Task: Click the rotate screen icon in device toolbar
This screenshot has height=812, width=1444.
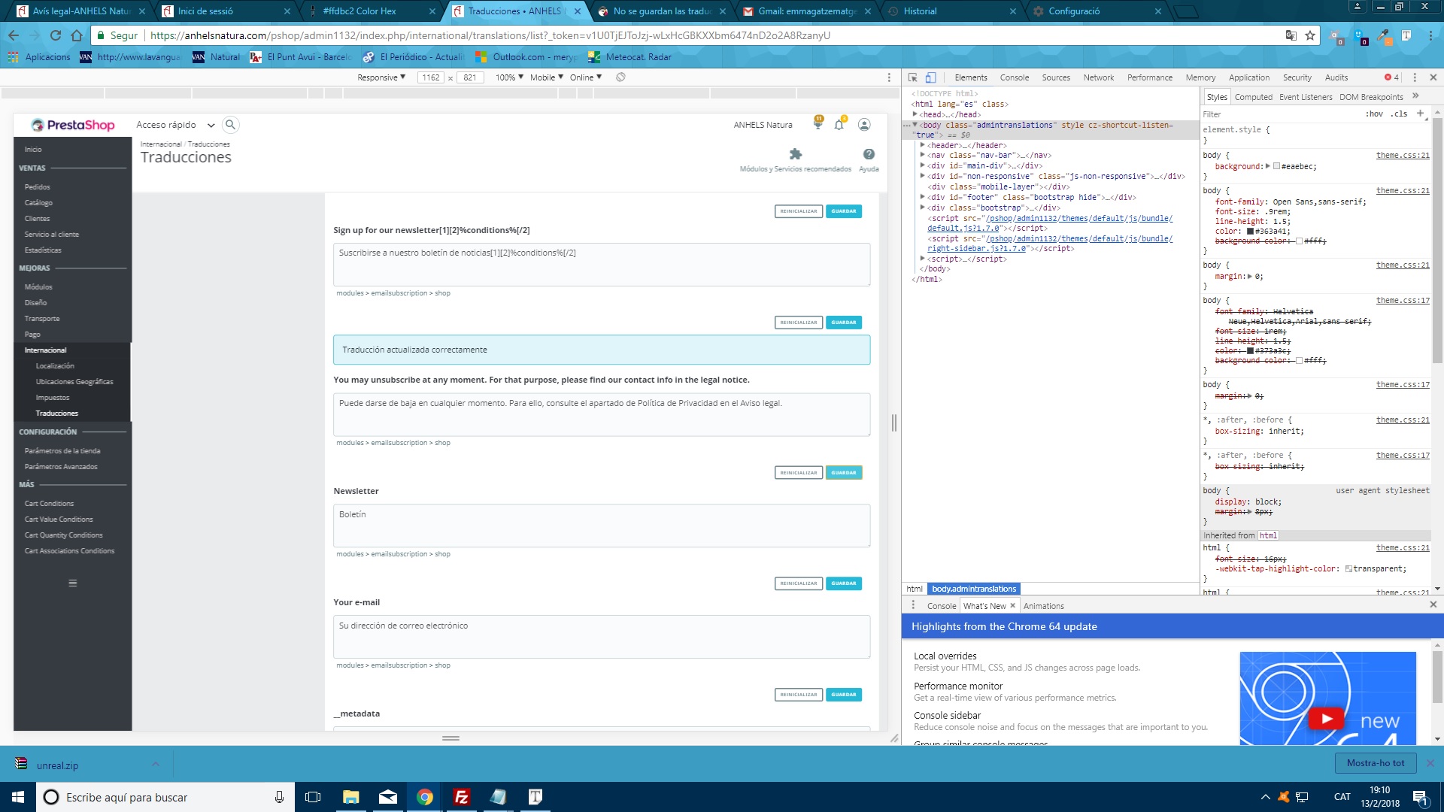Action: click(x=620, y=77)
